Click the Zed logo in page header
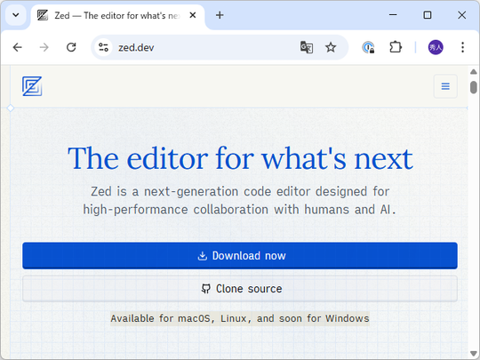Image resolution: width=480 pixels, height=360 pixels. pos(32,86)
